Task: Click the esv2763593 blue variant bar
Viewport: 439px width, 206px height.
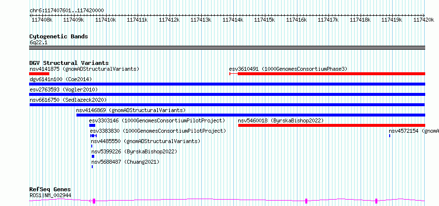Action: [x=227, y=94]
